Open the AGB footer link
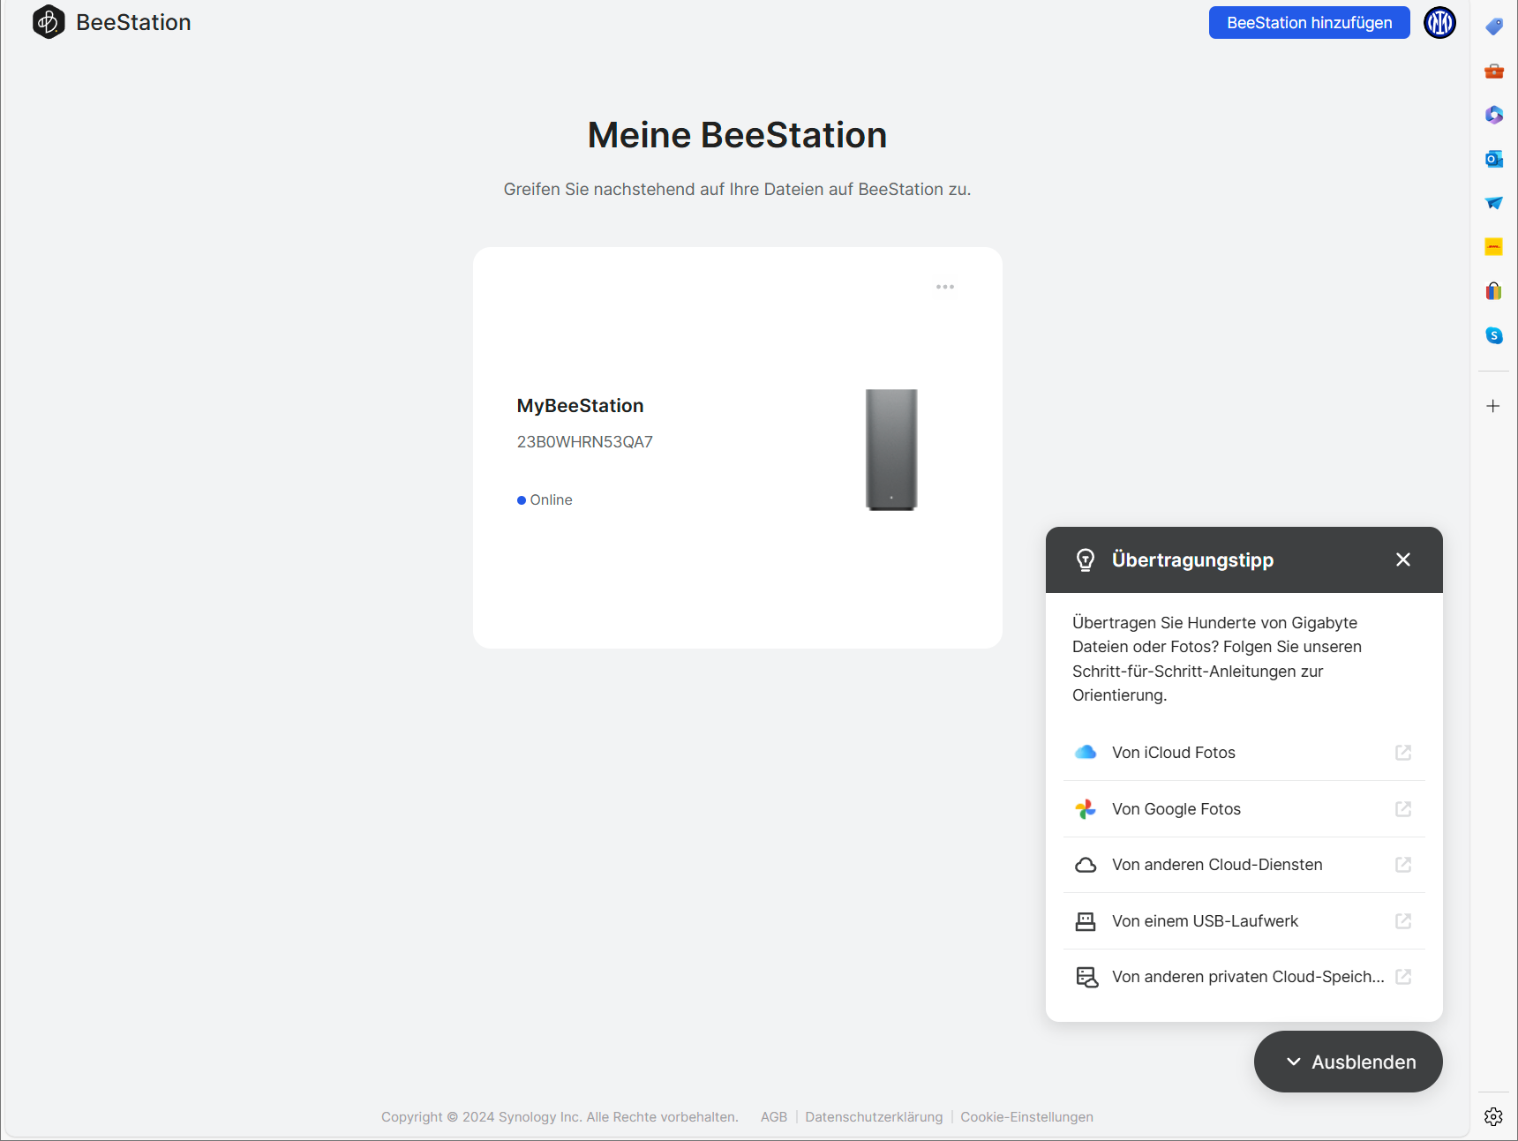Screen dimensions: 1518x1141 click(x=774, y=1117)
